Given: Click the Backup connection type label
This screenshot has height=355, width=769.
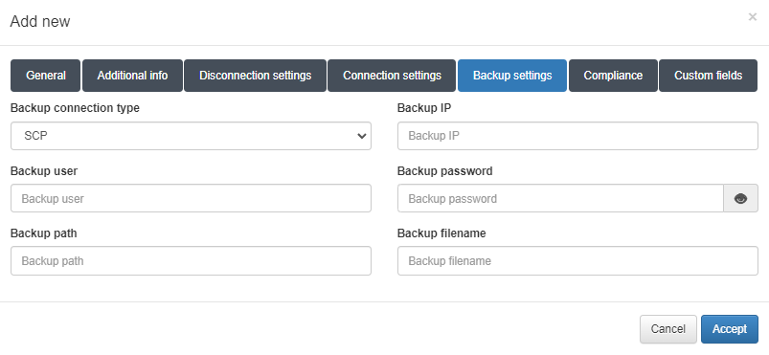Looking at the screenshot, I should pyautogui.click(x=75, y=108).
